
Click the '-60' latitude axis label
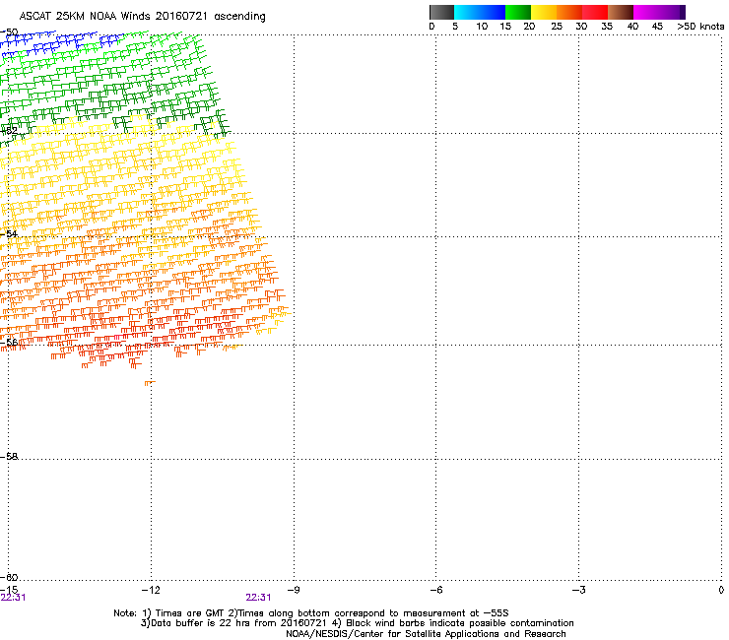pos(9,577)
